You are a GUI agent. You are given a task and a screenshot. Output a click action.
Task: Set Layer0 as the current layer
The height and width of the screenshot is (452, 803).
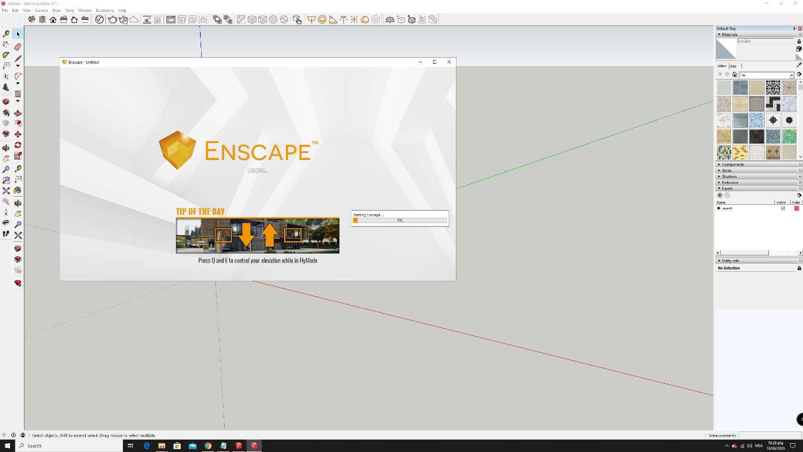coord(720,208)
